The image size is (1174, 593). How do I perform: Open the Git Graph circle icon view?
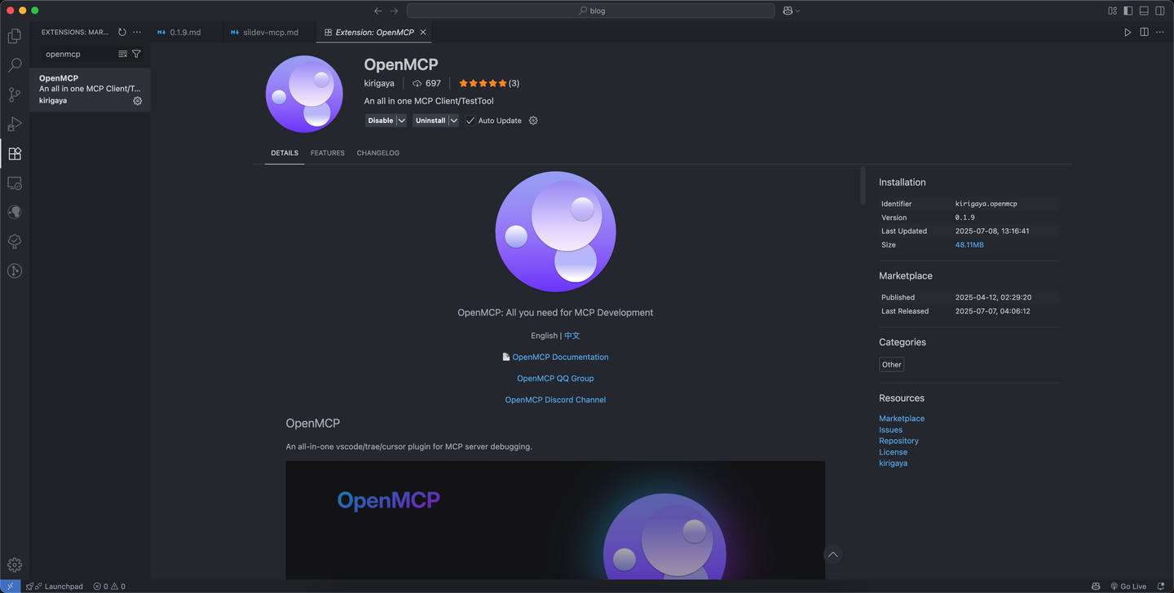14,270
